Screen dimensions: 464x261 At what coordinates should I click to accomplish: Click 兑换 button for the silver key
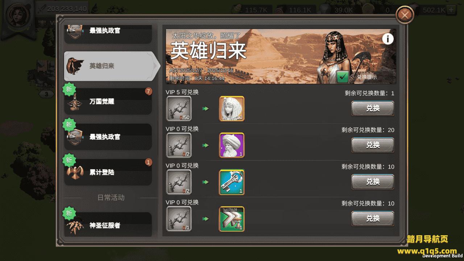click(x=373, y=182)
